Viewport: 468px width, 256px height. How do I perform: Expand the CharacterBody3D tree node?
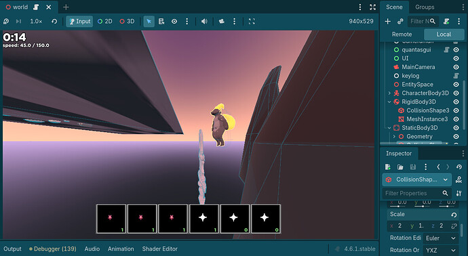[389, 93]
